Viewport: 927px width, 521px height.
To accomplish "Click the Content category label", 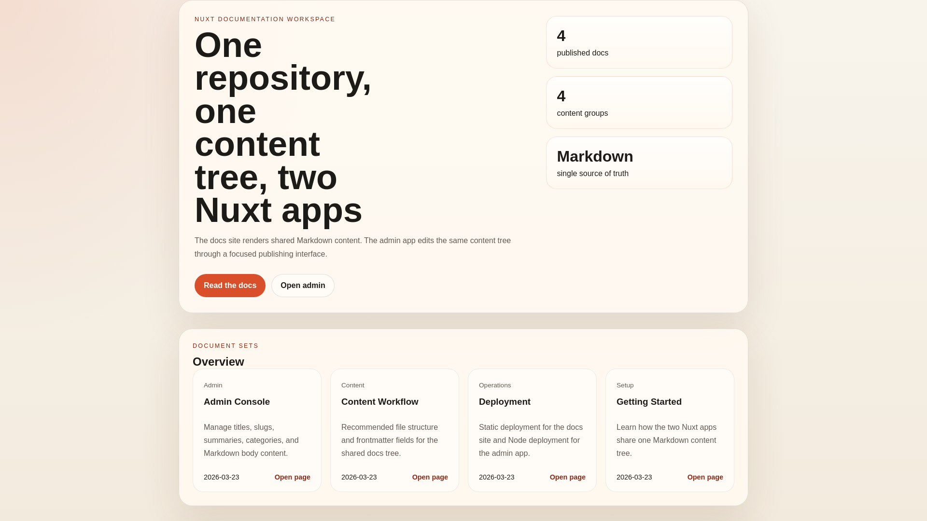I will 353,385.
